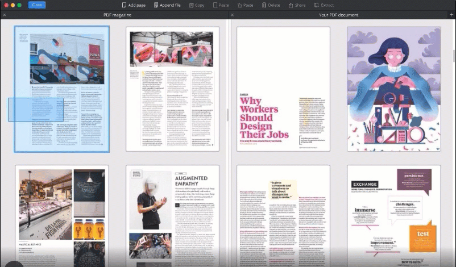This screenshot has width=456, height=267.
Task: Click the macOS green maximize button
Action: point(19,5)
